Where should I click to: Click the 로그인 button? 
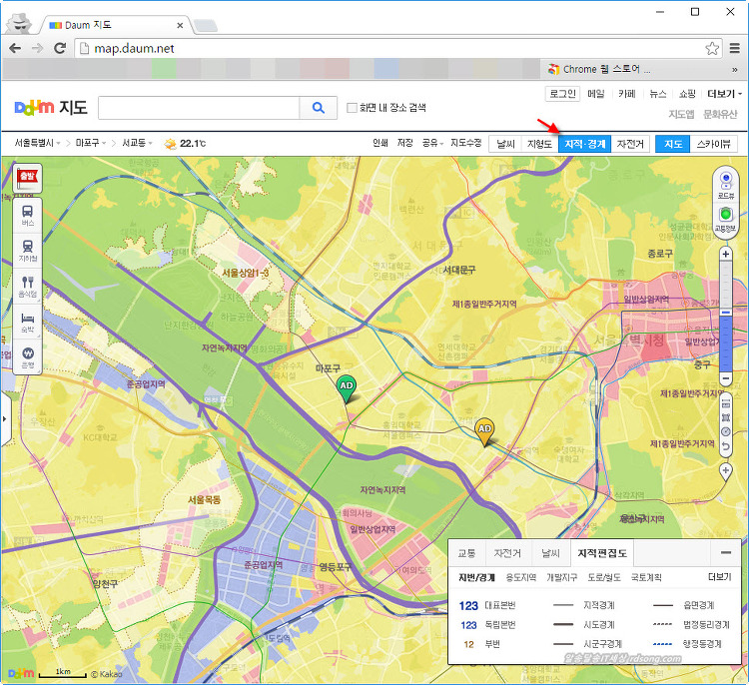tap(562, 94)
